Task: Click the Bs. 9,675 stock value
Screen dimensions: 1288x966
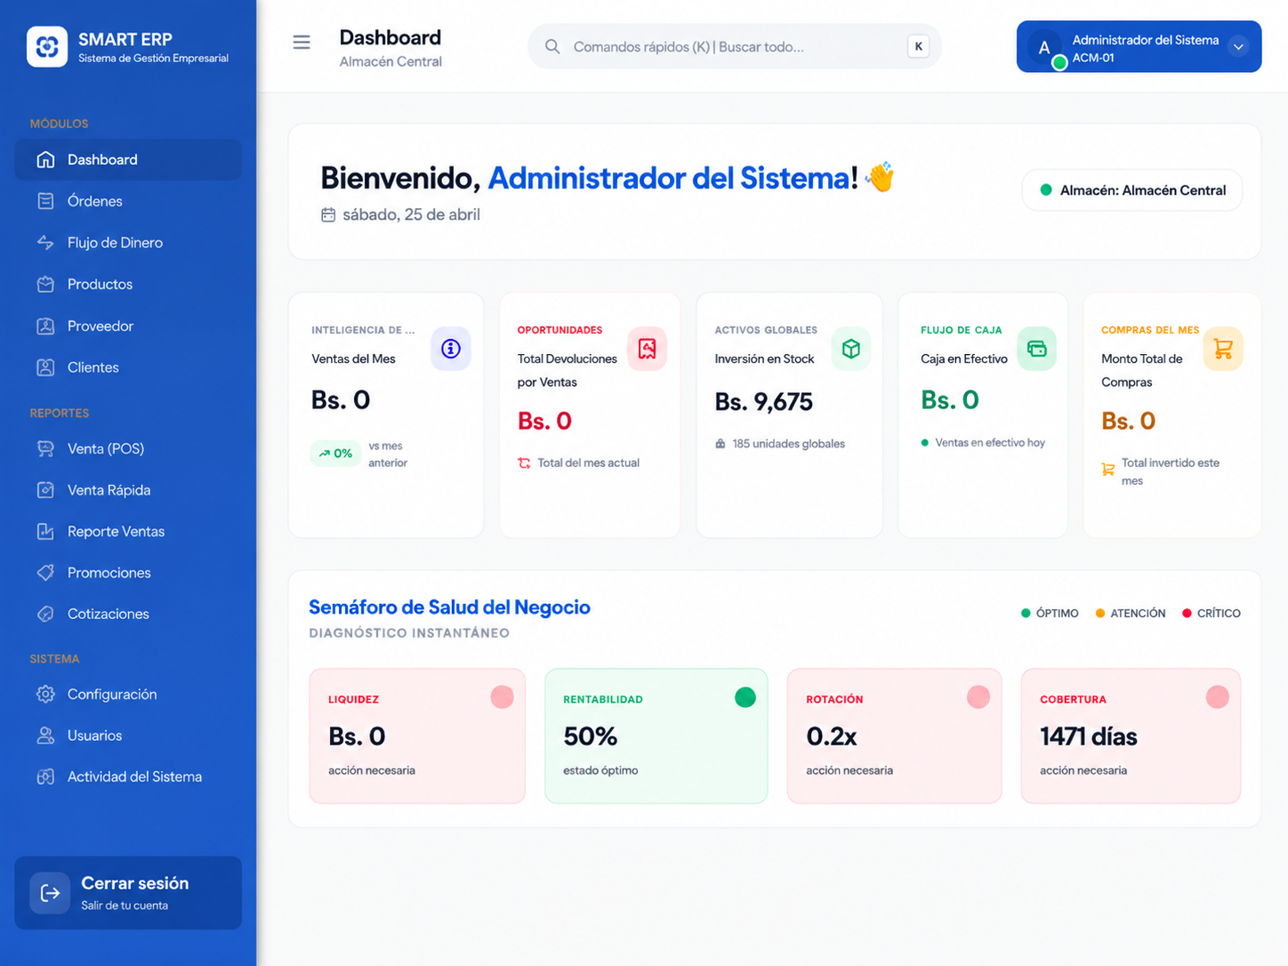Action: point(763,402)
